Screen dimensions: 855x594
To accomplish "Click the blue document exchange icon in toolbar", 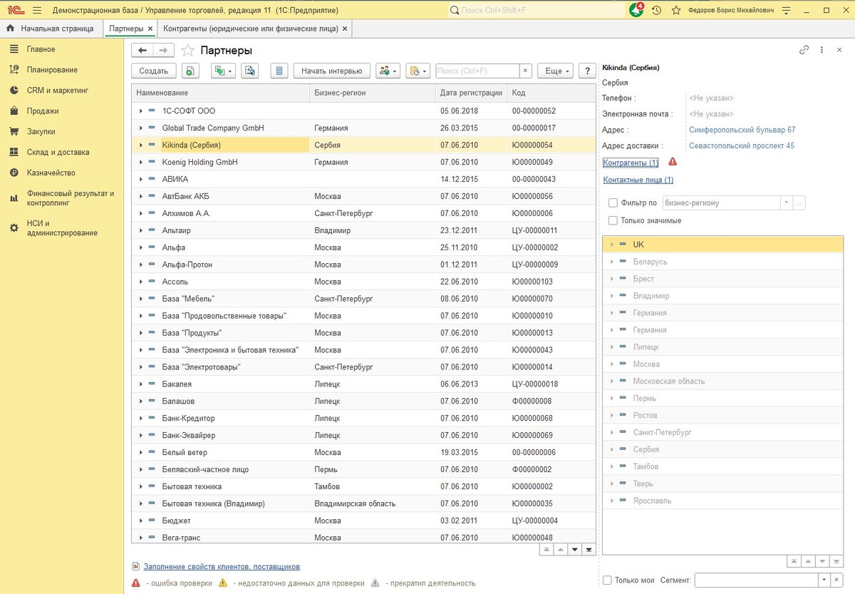I will tap(249, 71).
